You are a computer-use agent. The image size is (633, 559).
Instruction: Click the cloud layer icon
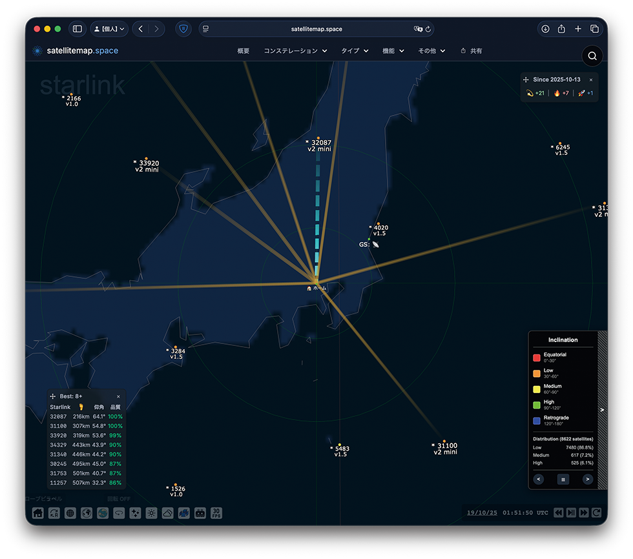(x=167, y=513)
